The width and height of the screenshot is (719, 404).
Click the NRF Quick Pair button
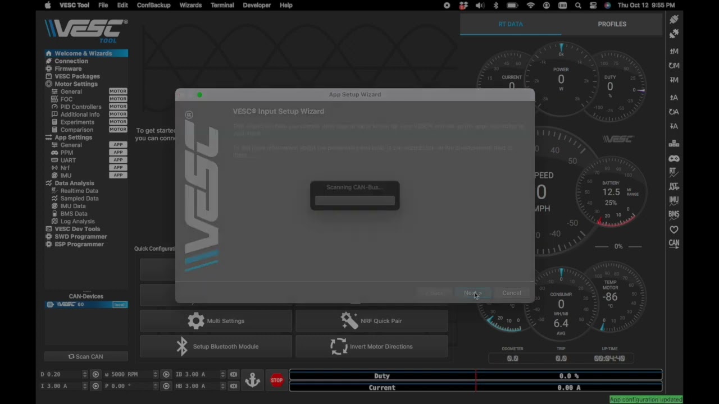pyautogui.click(x=372, y=321)
